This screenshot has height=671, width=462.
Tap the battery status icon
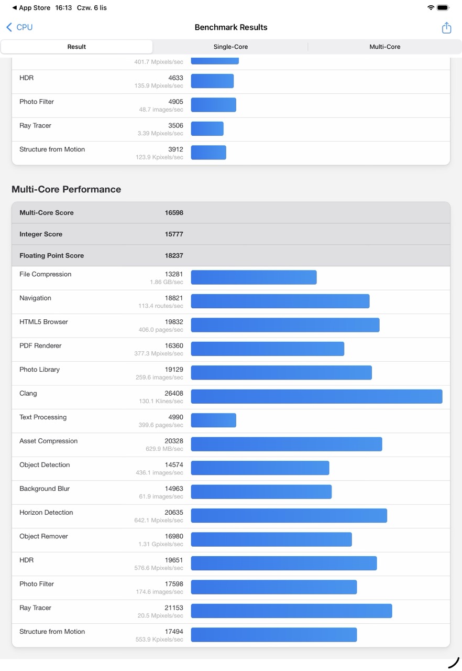[x=443, y=8]
